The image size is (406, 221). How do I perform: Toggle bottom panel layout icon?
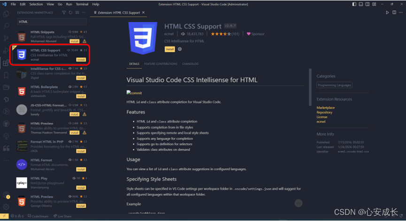click(x=360, y=4)
